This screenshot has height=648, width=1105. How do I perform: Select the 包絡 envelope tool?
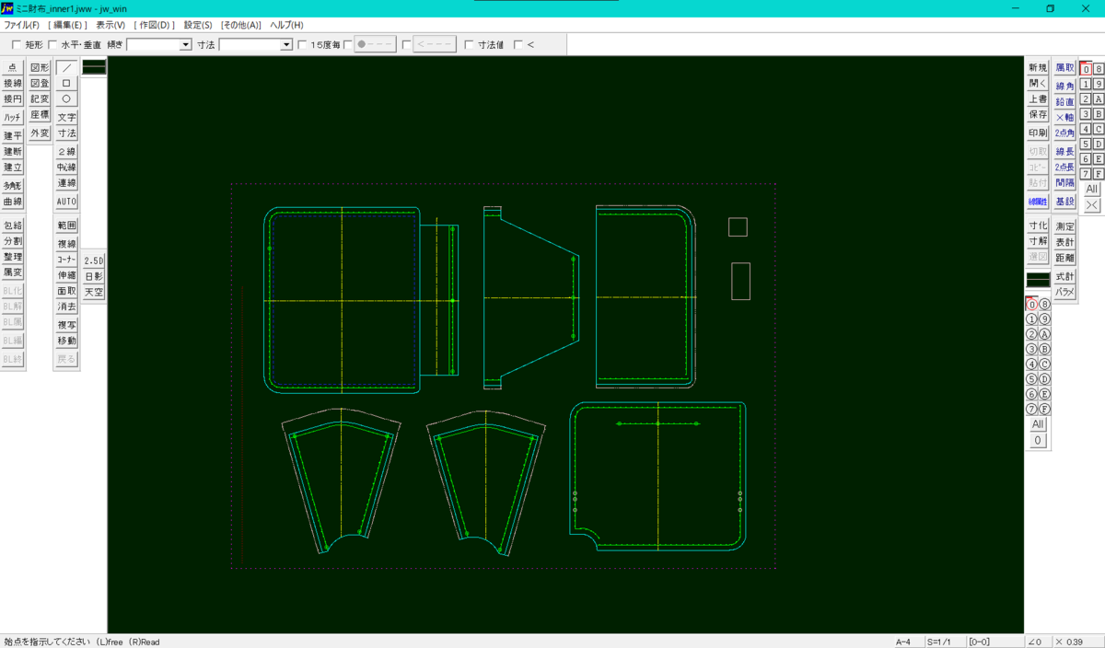[13, 226]
